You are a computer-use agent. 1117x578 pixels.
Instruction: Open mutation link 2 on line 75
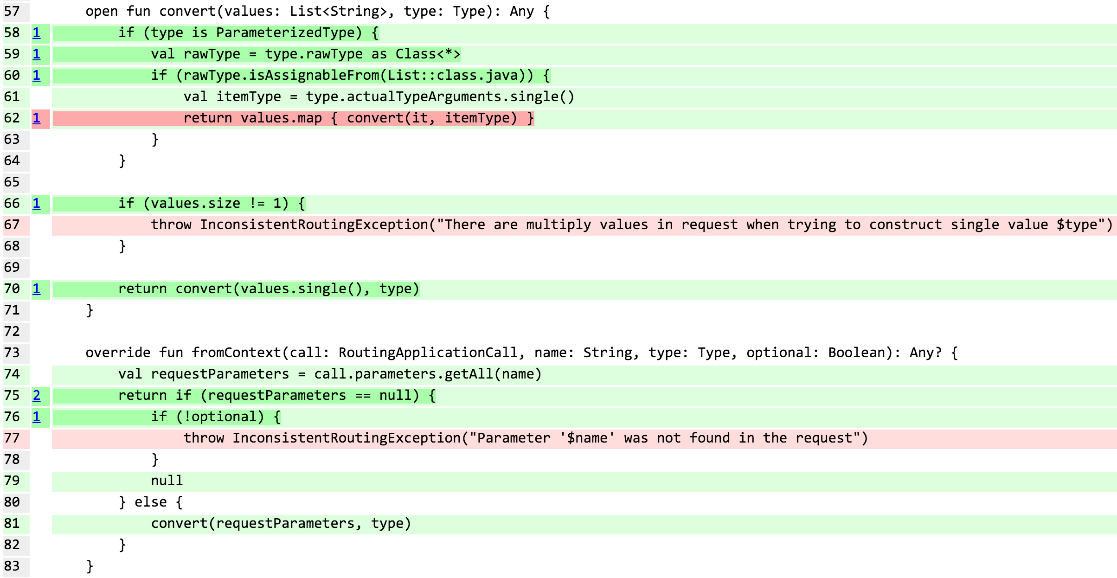pyautogui.click(x=36, y=396)
